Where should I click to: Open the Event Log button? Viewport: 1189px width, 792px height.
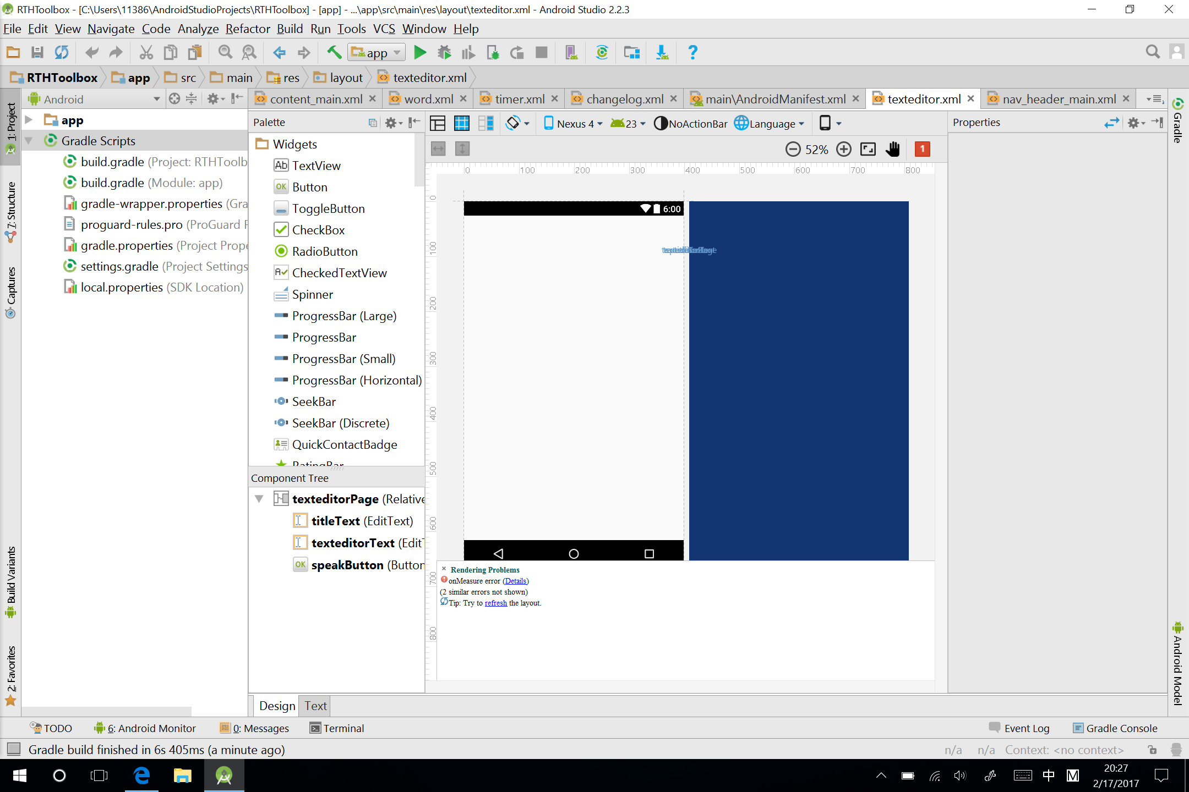coord(1019,728)
